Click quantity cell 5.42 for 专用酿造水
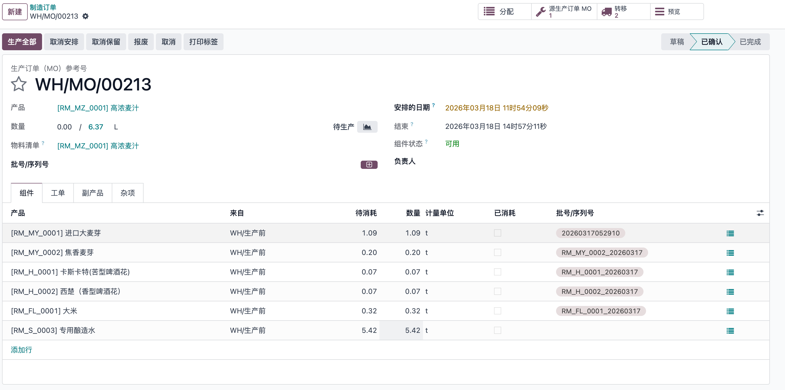The height and width of the screenshot is (390, 785). 401,331
